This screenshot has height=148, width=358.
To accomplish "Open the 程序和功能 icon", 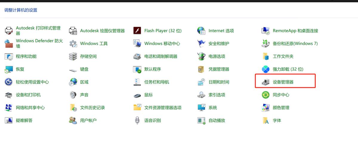I will tap(9, 56).
